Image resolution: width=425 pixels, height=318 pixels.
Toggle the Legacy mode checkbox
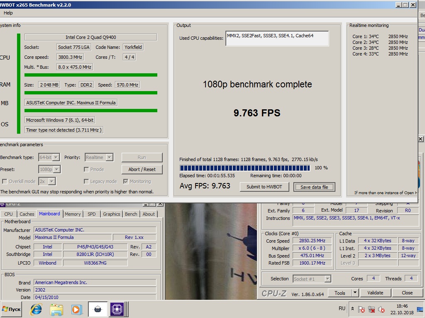(x=86, y=181)
